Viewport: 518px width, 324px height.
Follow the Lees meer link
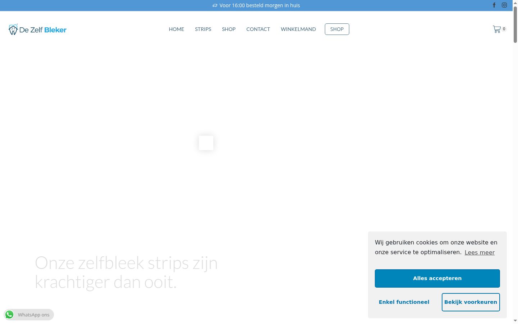click(x=480, y=252)
